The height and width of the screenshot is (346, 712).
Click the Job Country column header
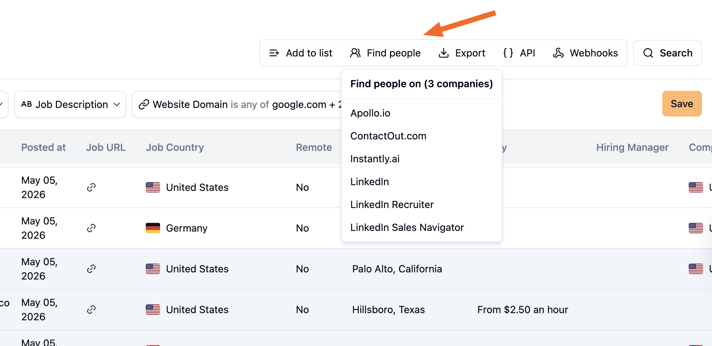[175, 147]
